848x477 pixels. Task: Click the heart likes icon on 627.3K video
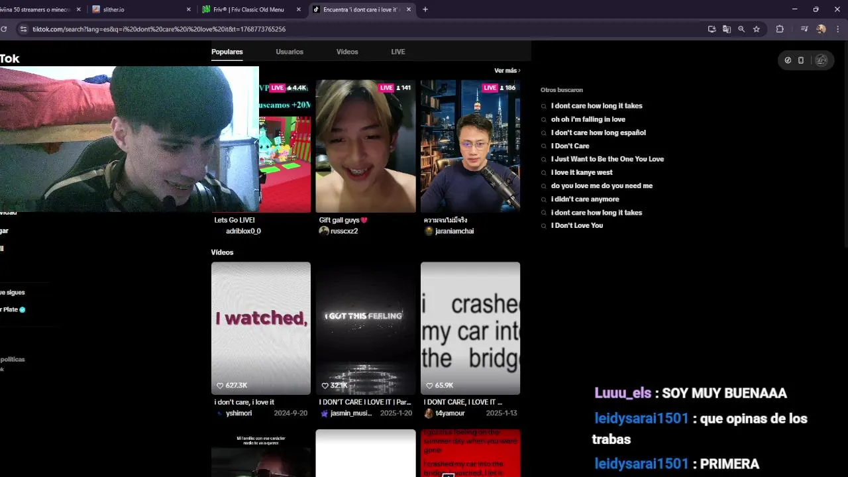click(x=220, y=386)
